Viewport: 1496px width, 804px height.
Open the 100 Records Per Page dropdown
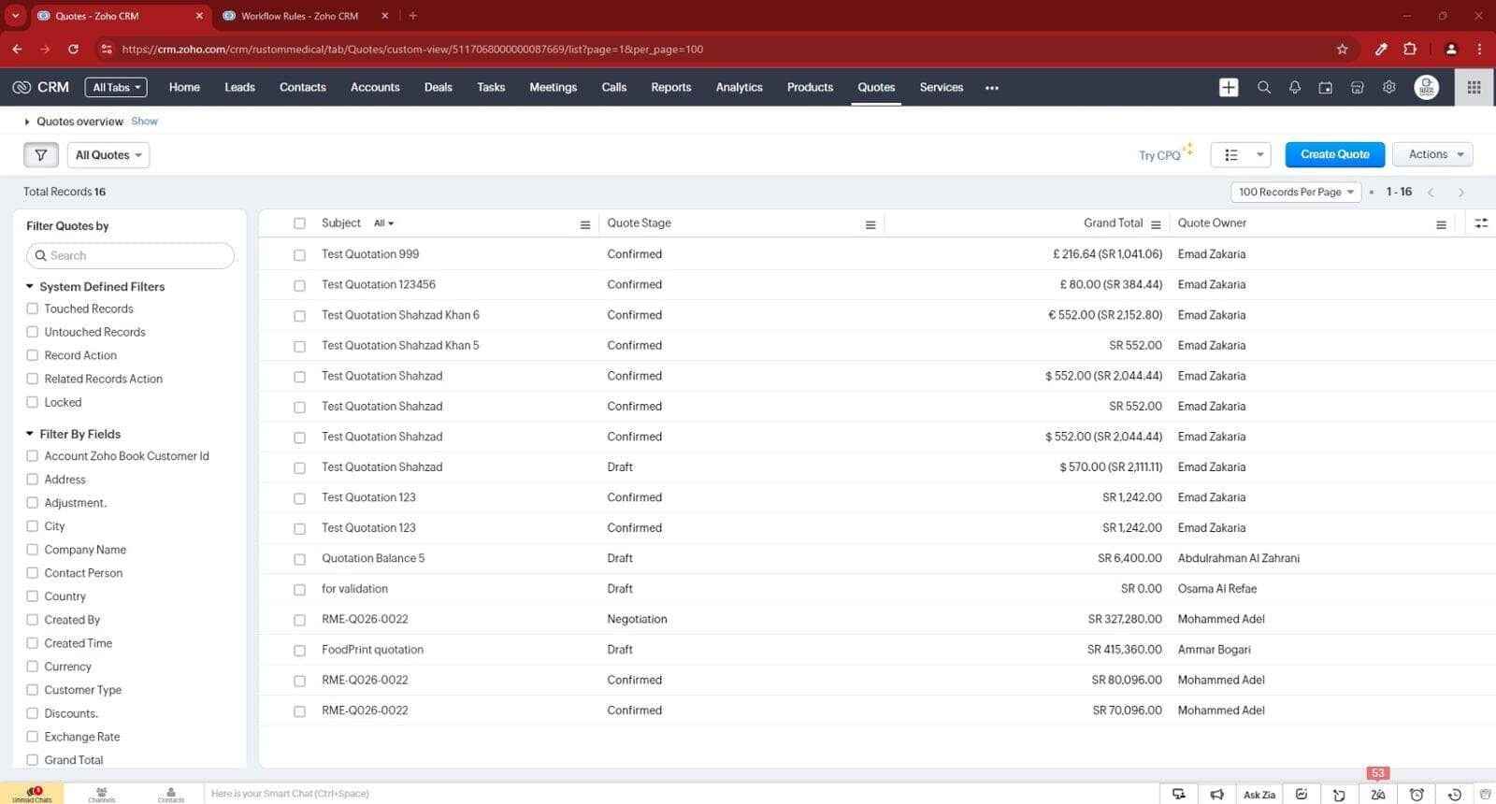[x=1296, y=192]
